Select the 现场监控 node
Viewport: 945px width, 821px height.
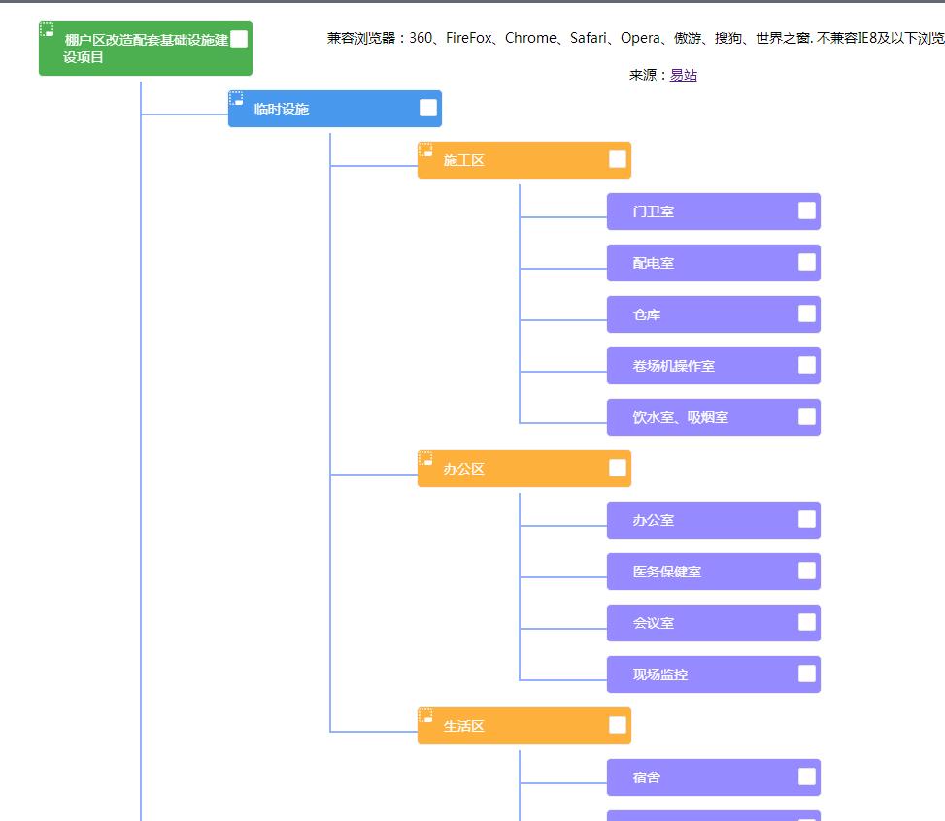pos(660,674)
